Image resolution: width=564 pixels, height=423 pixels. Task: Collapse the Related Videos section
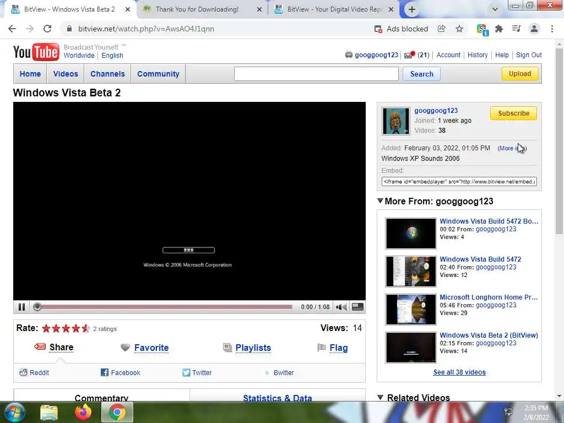[380, 397]
